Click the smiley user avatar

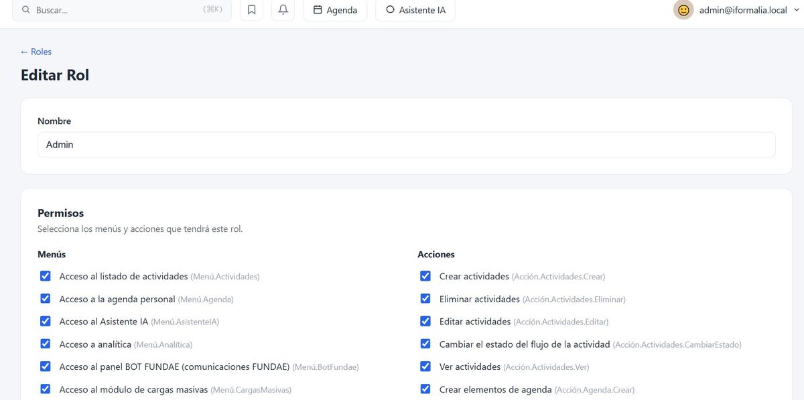click(x=683, y=10)
